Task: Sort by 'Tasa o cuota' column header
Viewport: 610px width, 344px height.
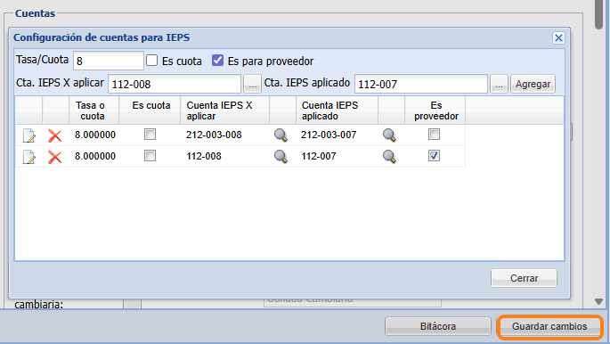Action: click(94, 111)
